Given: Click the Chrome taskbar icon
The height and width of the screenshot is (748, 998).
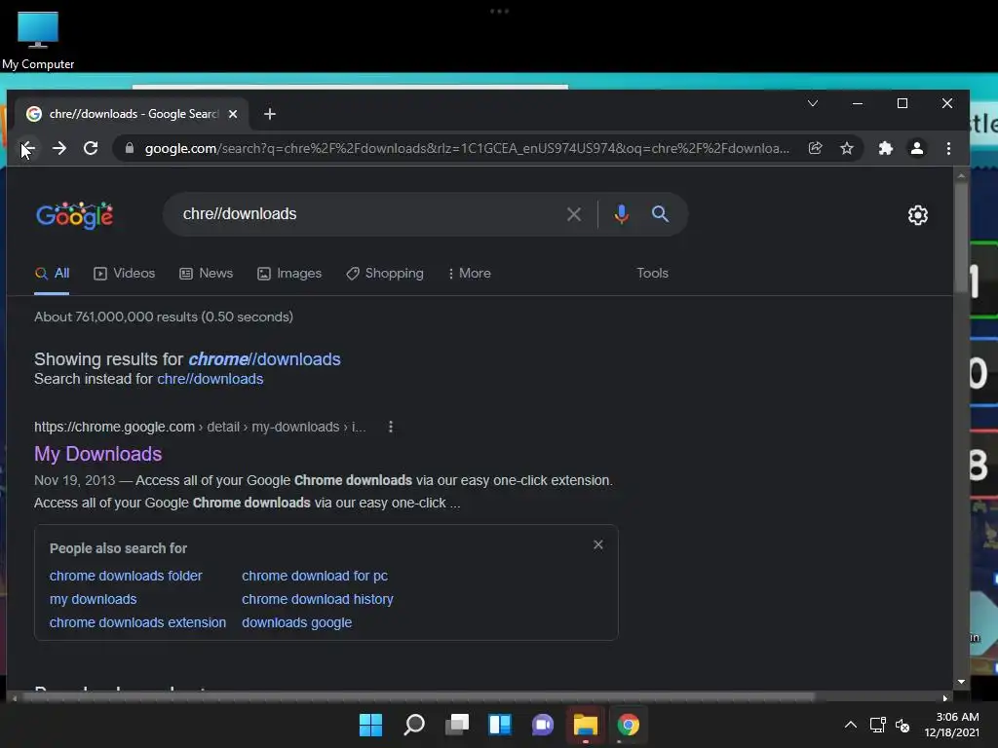Looking at the screenshot, I should coord(629,725).
